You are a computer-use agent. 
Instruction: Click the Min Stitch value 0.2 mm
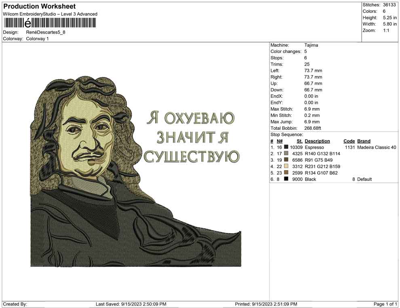tap(312, 115)
